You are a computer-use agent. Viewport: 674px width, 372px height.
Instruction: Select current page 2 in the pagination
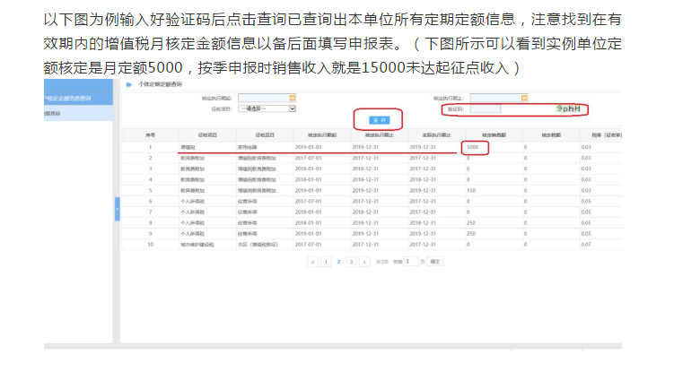click(x=338, y=262)
